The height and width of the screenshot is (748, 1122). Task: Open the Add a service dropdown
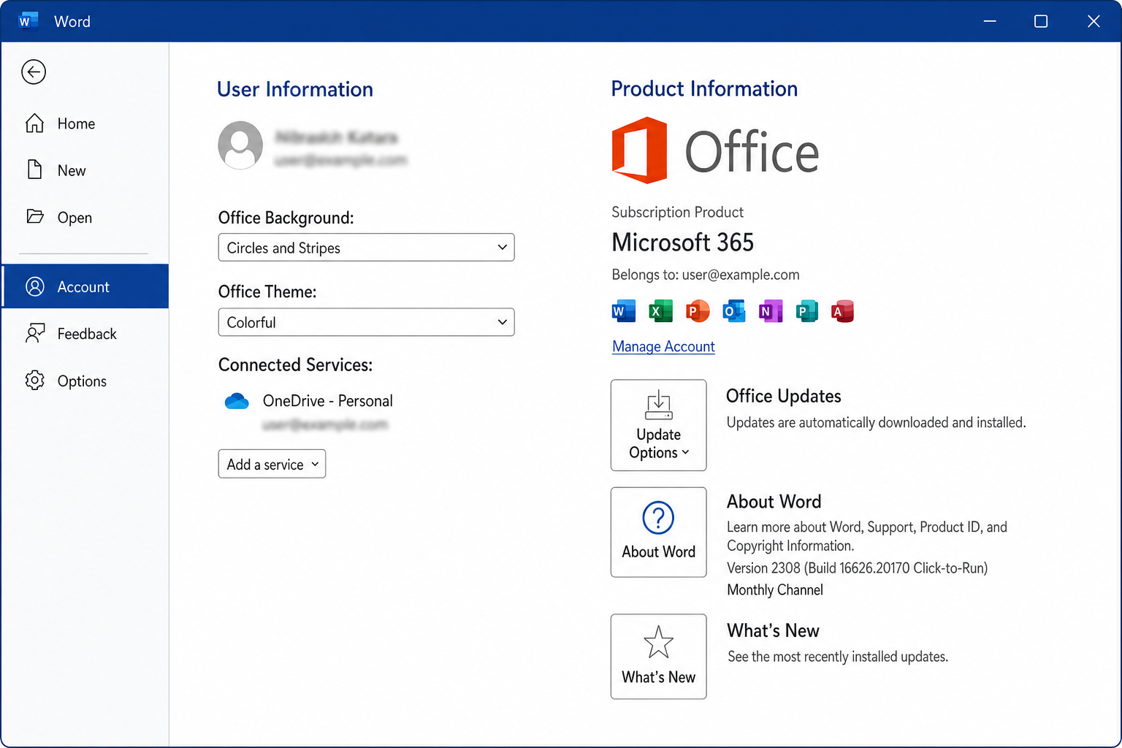272,464
